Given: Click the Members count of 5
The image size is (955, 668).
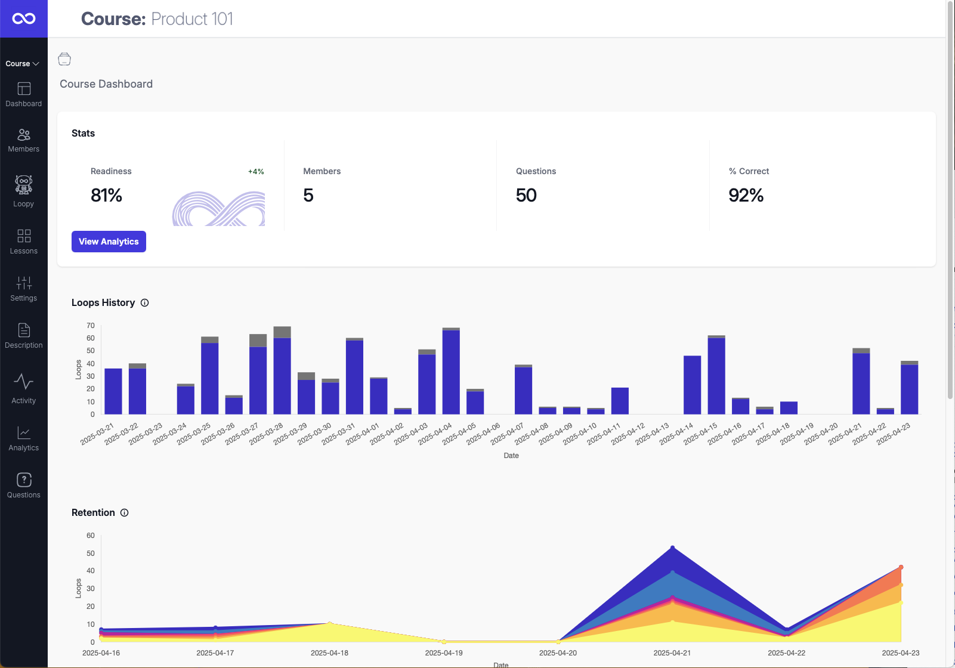Looking at the screenshot, I should 309,195.
